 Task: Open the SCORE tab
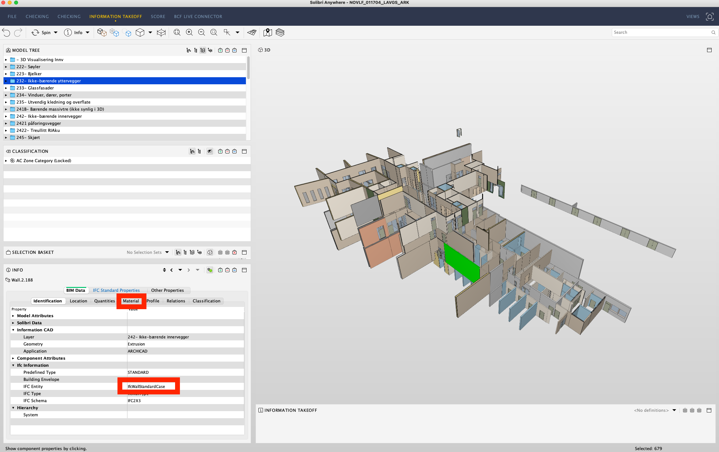click(x=158, y=16)
